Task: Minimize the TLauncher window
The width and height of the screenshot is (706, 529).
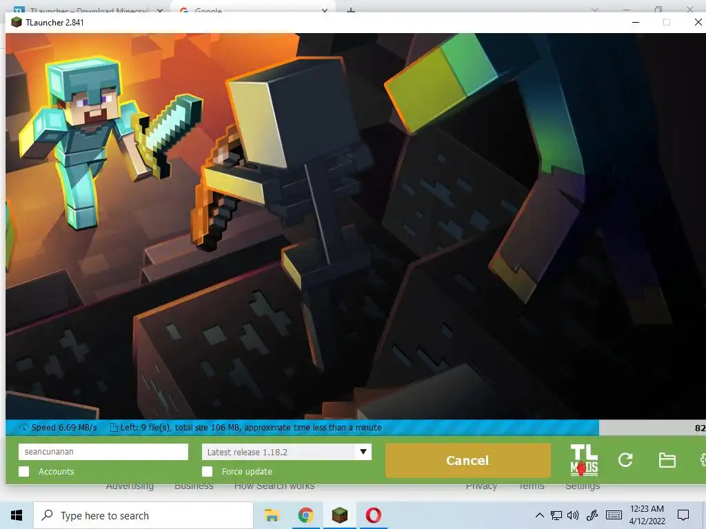Action: tap(635, 23)
